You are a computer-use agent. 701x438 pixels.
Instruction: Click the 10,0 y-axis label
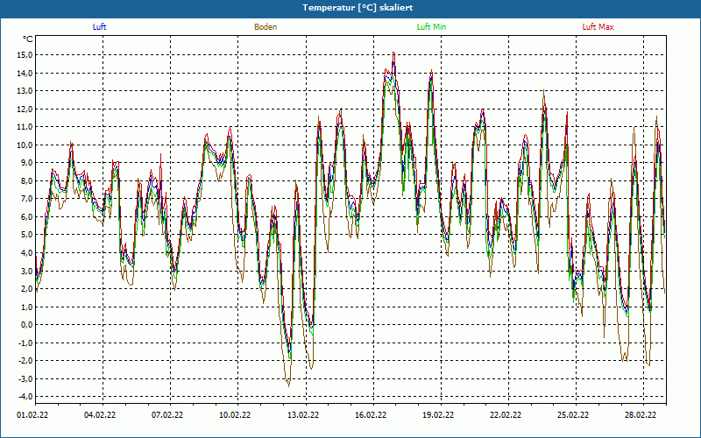point(25,145)
